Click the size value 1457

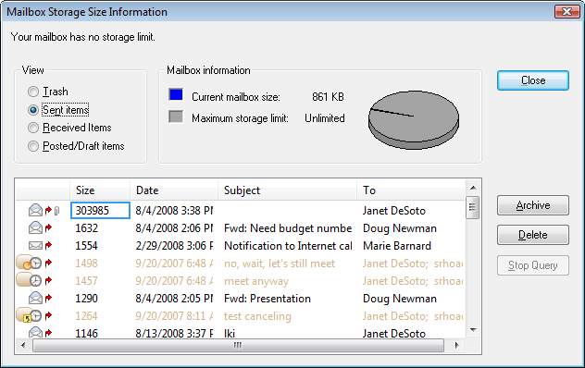click(x=87, y=281)
